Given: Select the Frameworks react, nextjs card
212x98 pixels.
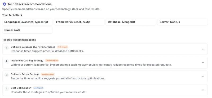Looking at the screenshot, I should coord(79,22).
